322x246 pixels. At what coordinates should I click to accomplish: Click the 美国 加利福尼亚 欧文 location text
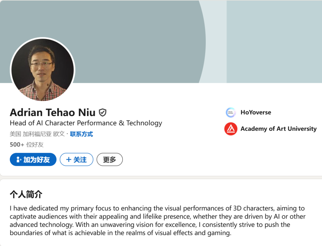coord(37,134)
